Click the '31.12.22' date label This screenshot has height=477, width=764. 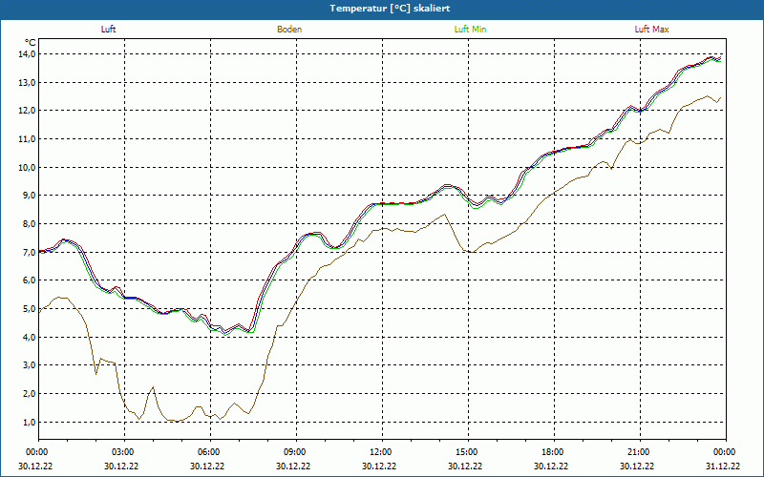(x=723, y=466)
